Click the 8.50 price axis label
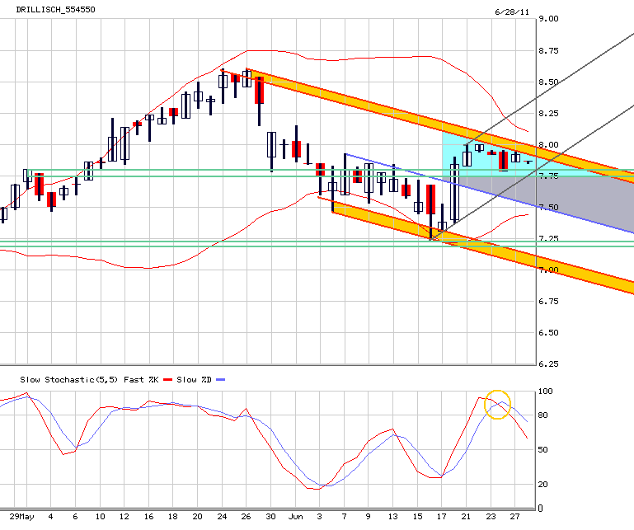Image resolution: width=634 pixels, height=530 pixels. [x=548, y=82]
